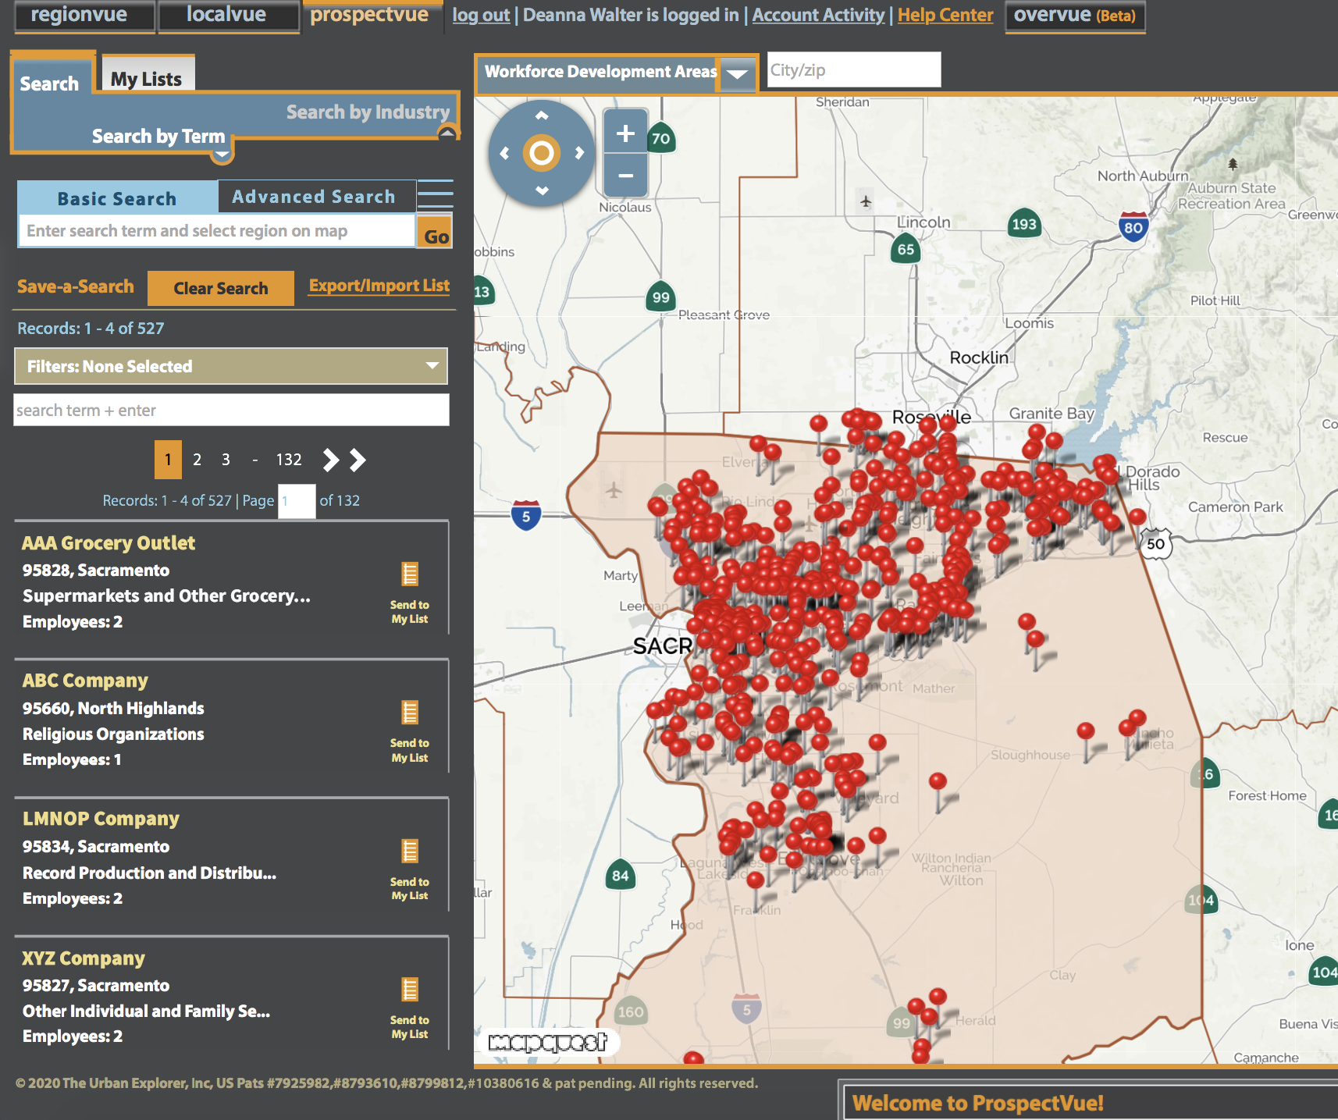
Task: Open overvue (Beta)
Action: click(x=1075, y=16)
